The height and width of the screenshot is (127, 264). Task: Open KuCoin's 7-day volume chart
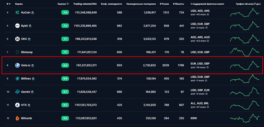pos(245,13)
